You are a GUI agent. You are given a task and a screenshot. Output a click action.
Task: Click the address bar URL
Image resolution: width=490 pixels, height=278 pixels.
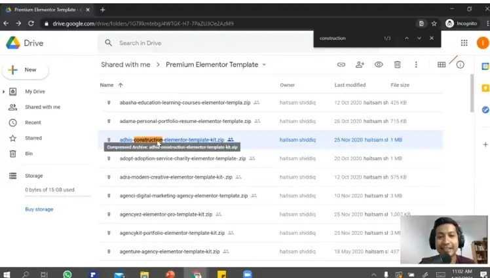tap(143, 24)
